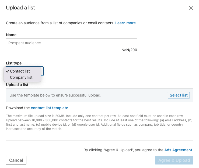This screenshot has width=199, height=168.
Task: Open the Learn more link
Action: click(125, 23)
